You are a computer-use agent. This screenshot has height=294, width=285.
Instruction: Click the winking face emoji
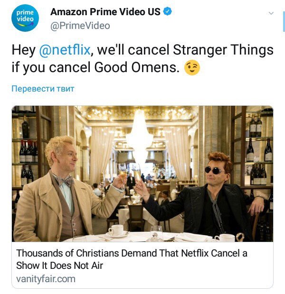192,67
